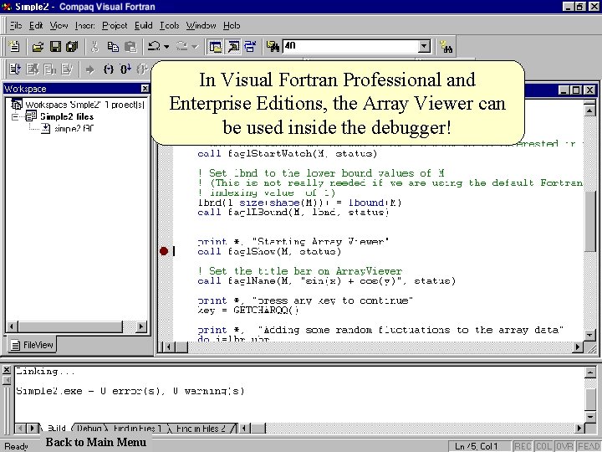
Task: Click the second debug toolbar icon
Action: [33, 69]
